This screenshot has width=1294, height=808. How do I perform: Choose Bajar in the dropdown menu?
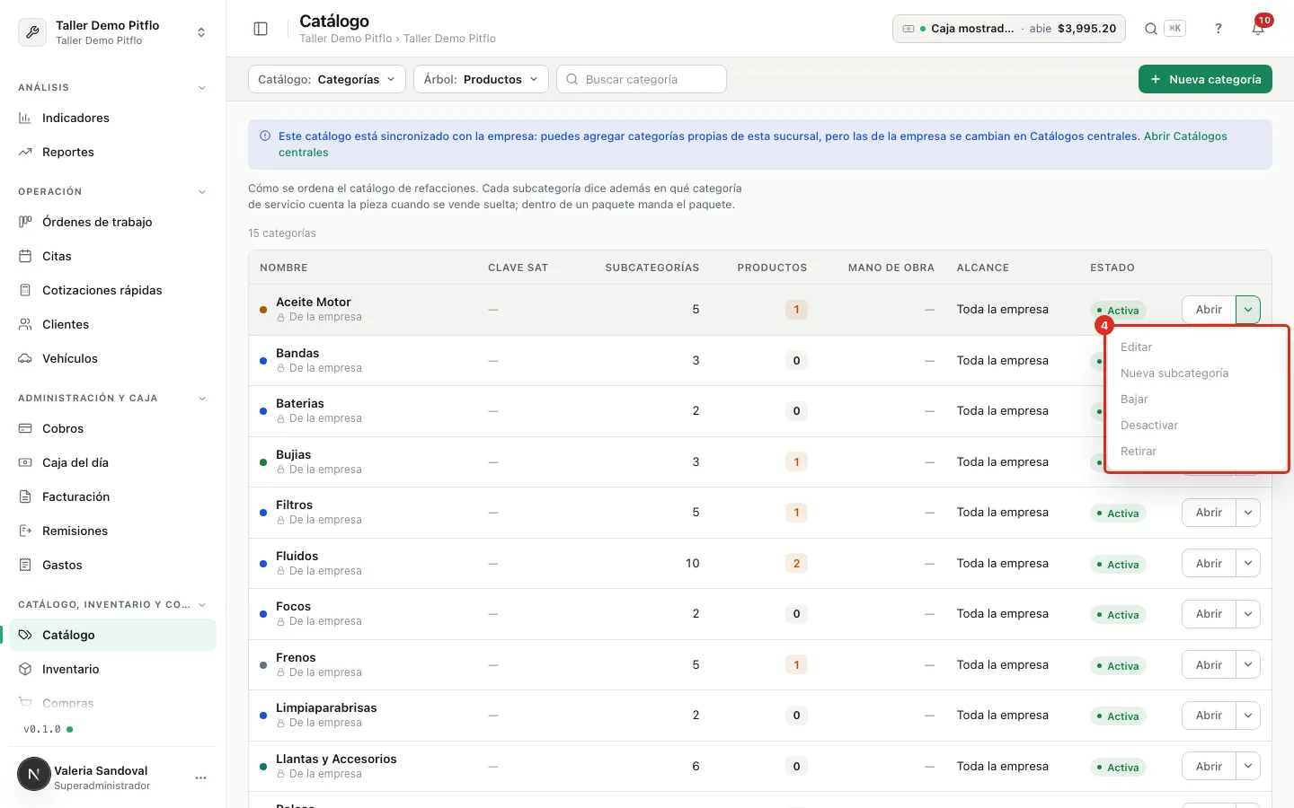click(1197, 400)
